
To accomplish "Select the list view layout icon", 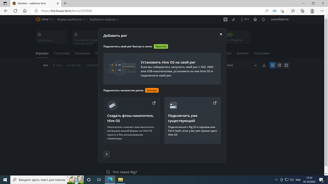I will tap(272, 65).
